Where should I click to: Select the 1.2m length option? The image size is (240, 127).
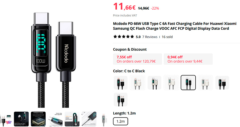pos(121,122)
